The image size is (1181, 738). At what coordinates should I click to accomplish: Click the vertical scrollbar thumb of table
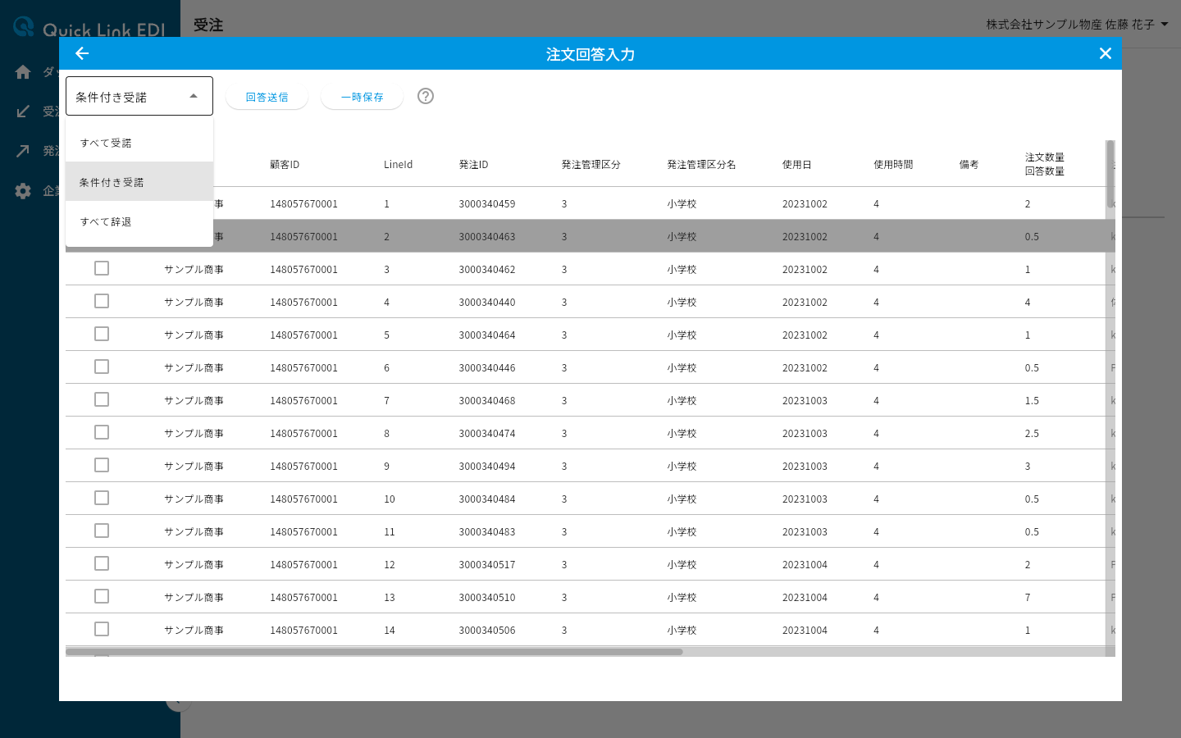[x=1110, y=174]
